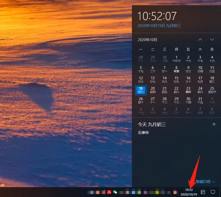Select greyed September 29 in first row

tap(153, 59)
